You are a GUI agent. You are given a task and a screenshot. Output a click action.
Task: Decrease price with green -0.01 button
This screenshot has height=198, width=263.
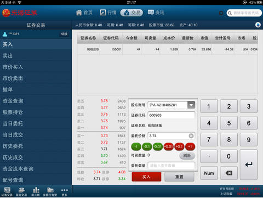158,146
